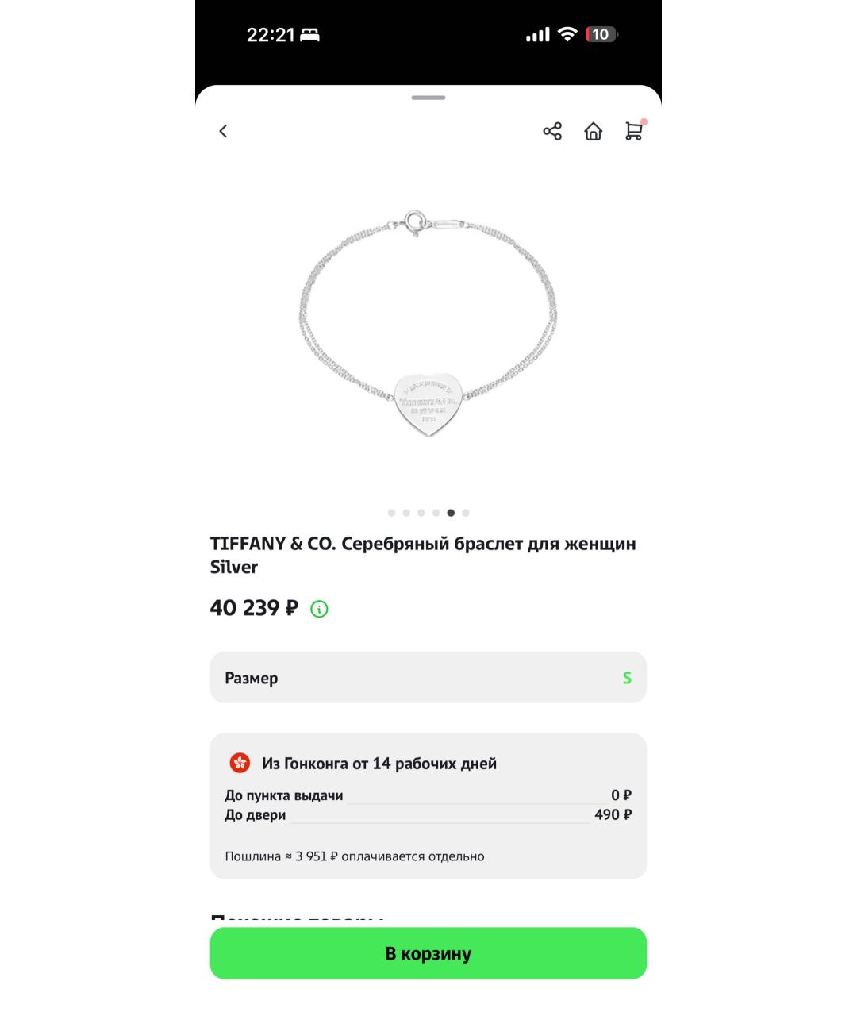
Task: Tap the Tiffany heart bracelet product image
Action: coord(428,324)
